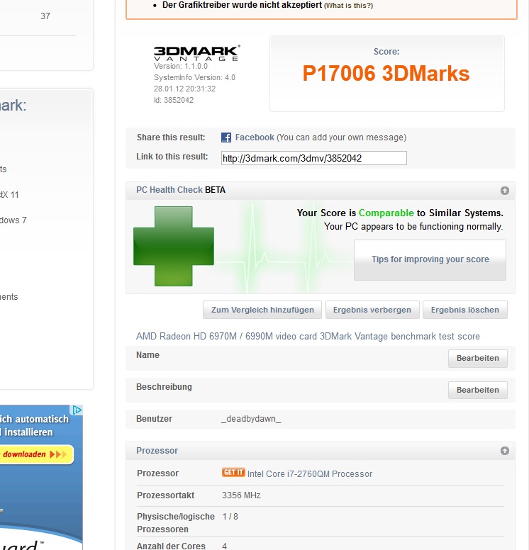Click the 'Share this result:' label
The height and width of the screenshot is (550, 529).
point(171,137)
